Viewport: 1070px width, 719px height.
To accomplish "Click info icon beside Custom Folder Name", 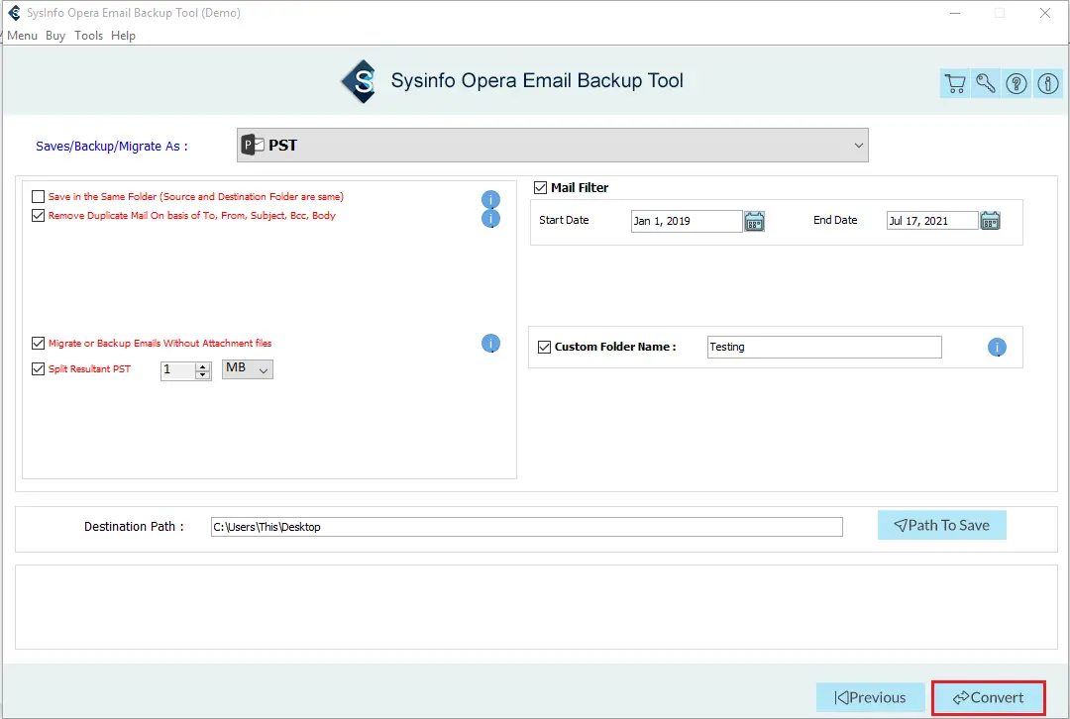I will (x=997, y=348).
